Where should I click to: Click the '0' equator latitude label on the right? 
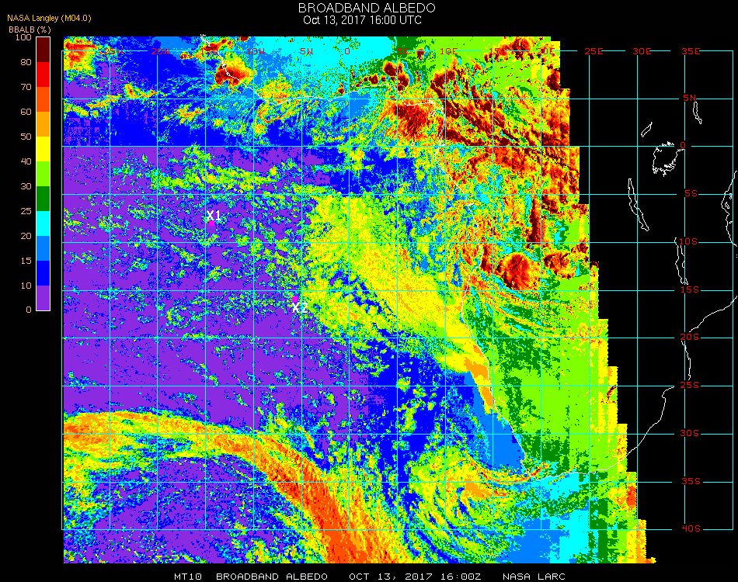[x=683, y=146]
